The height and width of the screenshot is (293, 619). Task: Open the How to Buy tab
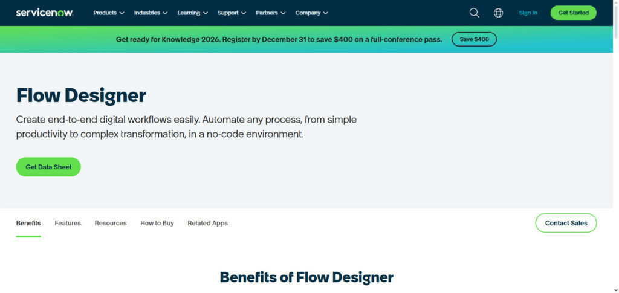(x=157, y=223)
